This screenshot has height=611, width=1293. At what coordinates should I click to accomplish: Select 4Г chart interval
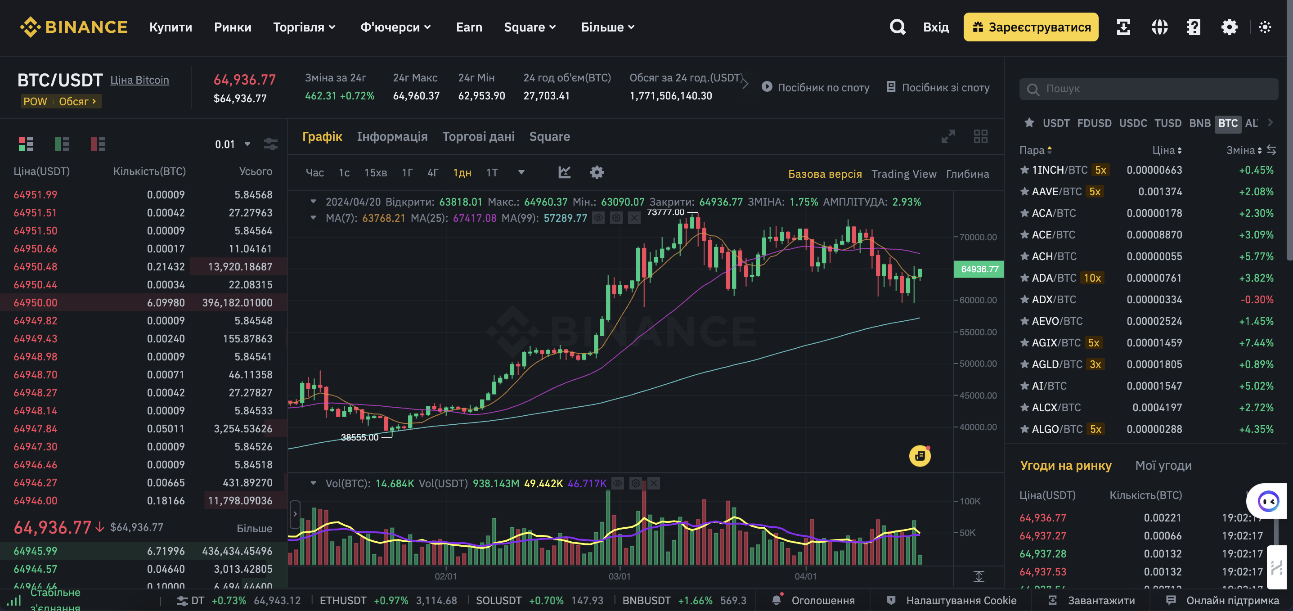click(433, 172)
